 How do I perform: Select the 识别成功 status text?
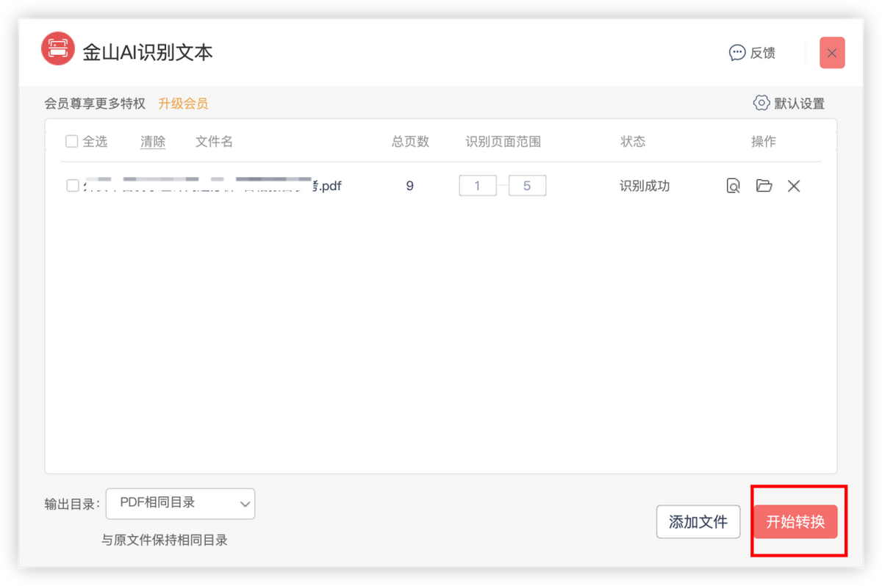[x=645, y=186]
